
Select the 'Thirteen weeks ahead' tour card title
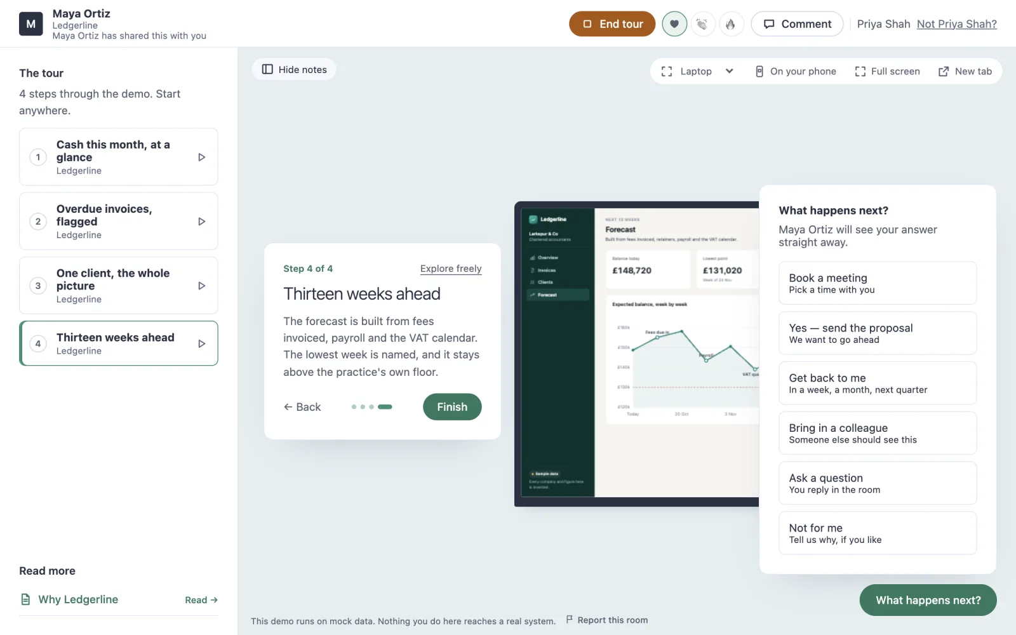point(115,337)
